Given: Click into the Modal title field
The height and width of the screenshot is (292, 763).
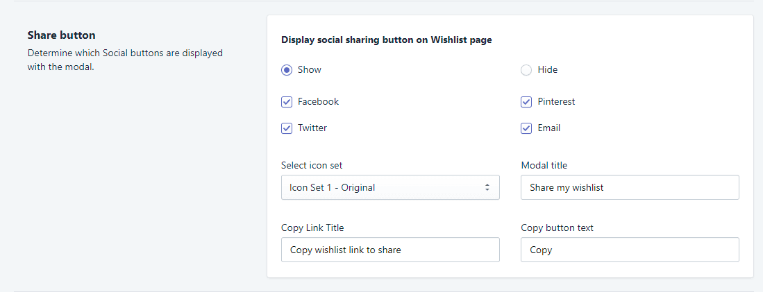Looking at the screenshot, I should pos(629,187).
